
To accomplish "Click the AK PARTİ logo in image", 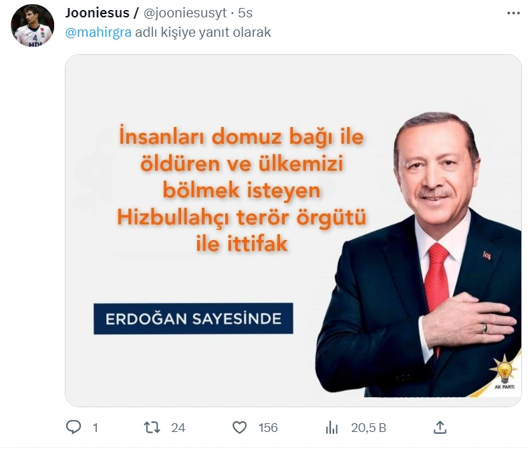I will [504, 372].
